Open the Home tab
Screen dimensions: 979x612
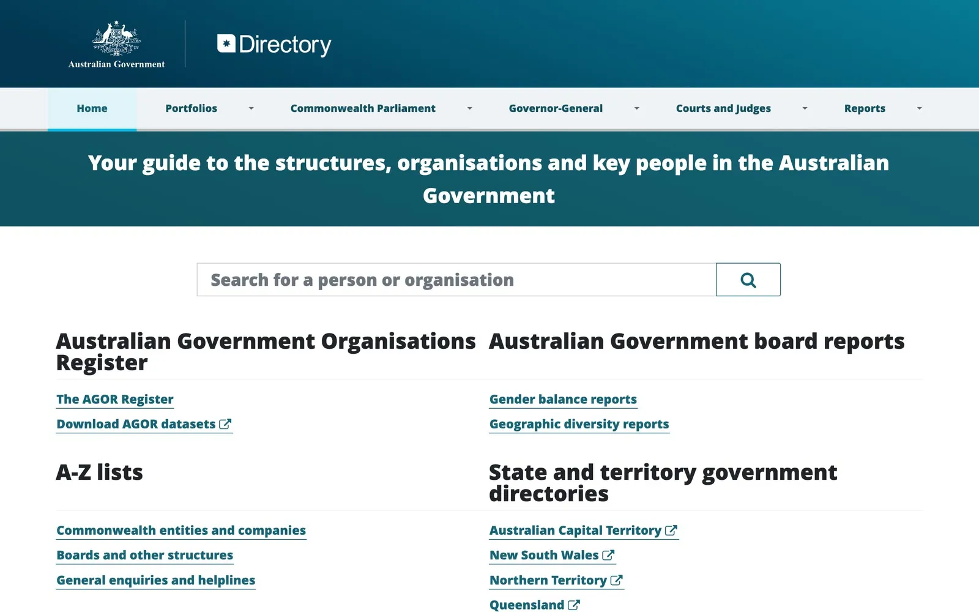pos(92,108)
